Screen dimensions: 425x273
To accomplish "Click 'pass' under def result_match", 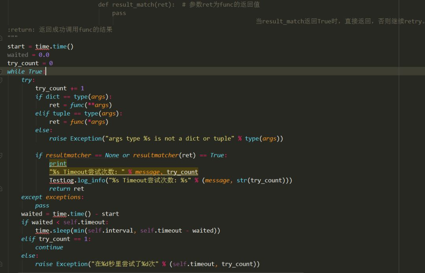I will click(119, 13).
